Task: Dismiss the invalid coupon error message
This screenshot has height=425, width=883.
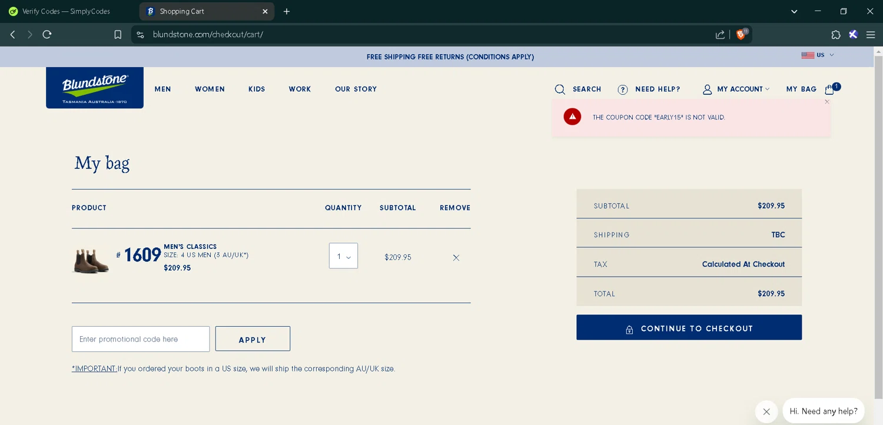Action: click(826, 102)
